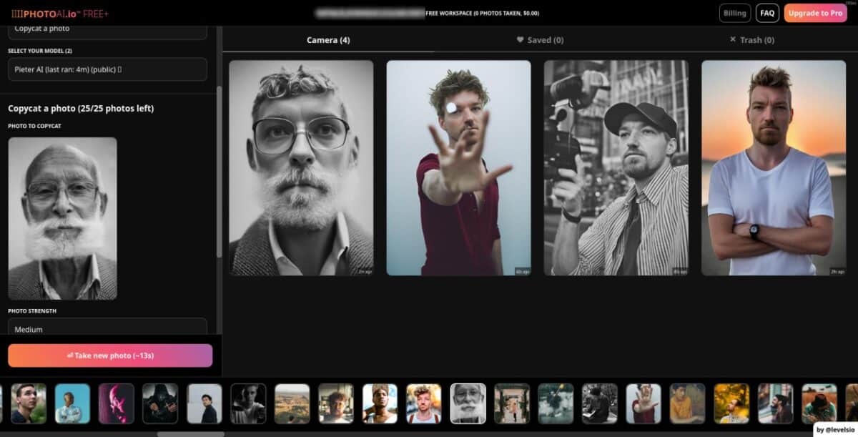Viewport: 858px width, 437px height.
Task: Open the Pieter AI model dropdown
Action: click(x=107, y=69)
